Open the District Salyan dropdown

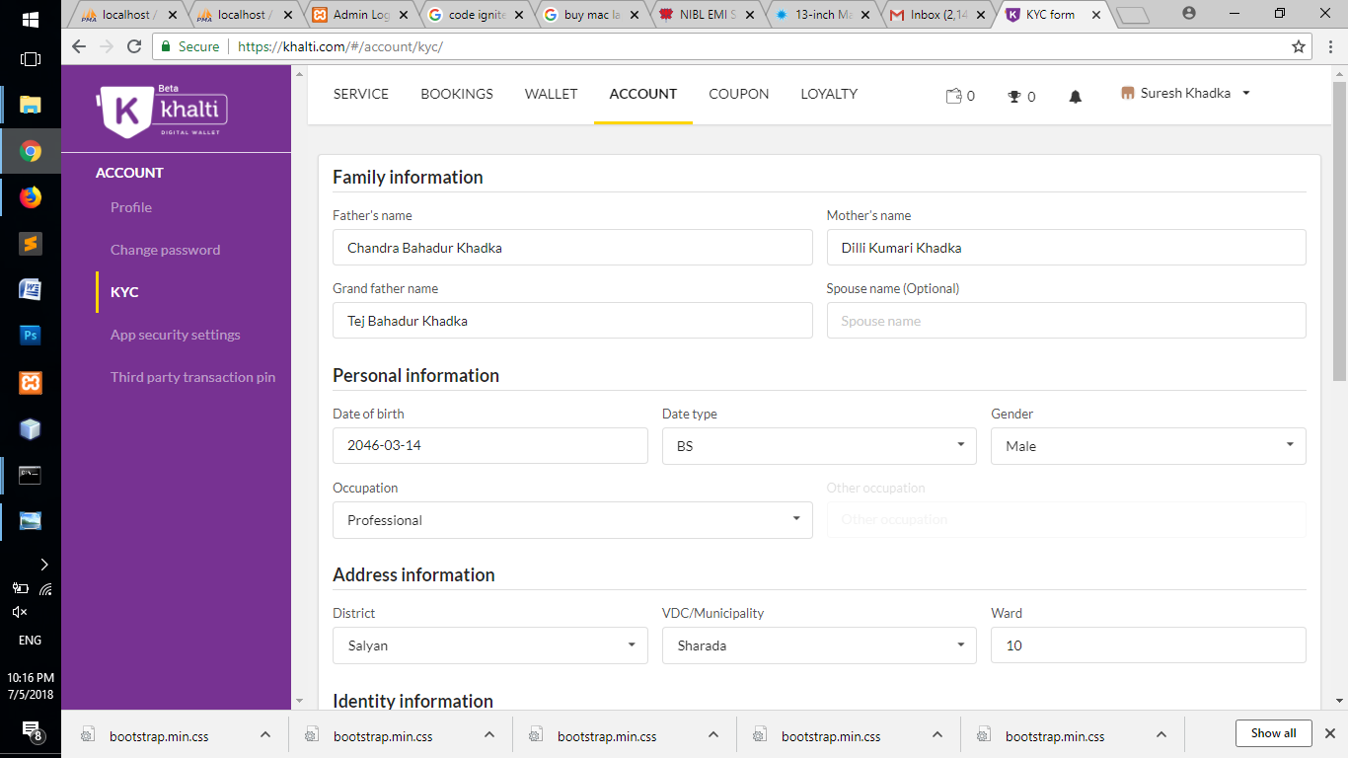pos(489,645)
